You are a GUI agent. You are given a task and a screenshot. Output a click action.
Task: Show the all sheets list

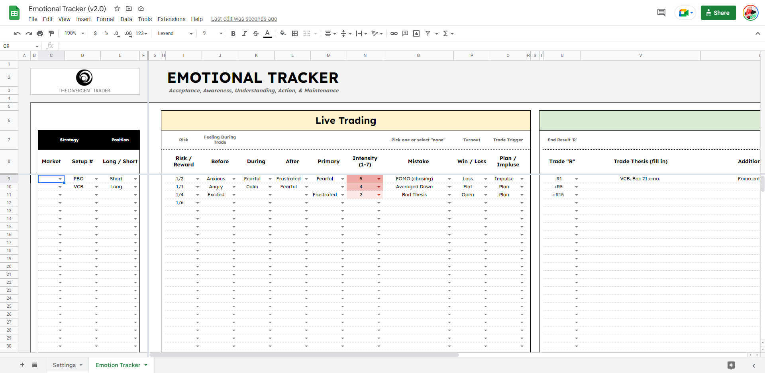pos(35,365)
